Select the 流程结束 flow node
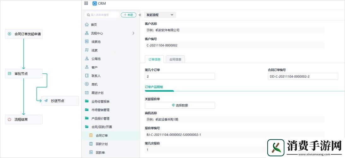345x158 pixels. coord(24,119)
